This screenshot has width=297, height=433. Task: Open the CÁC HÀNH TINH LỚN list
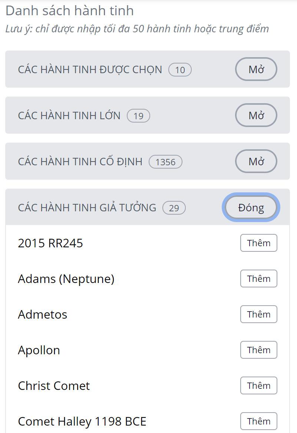(x=256, y=115)
